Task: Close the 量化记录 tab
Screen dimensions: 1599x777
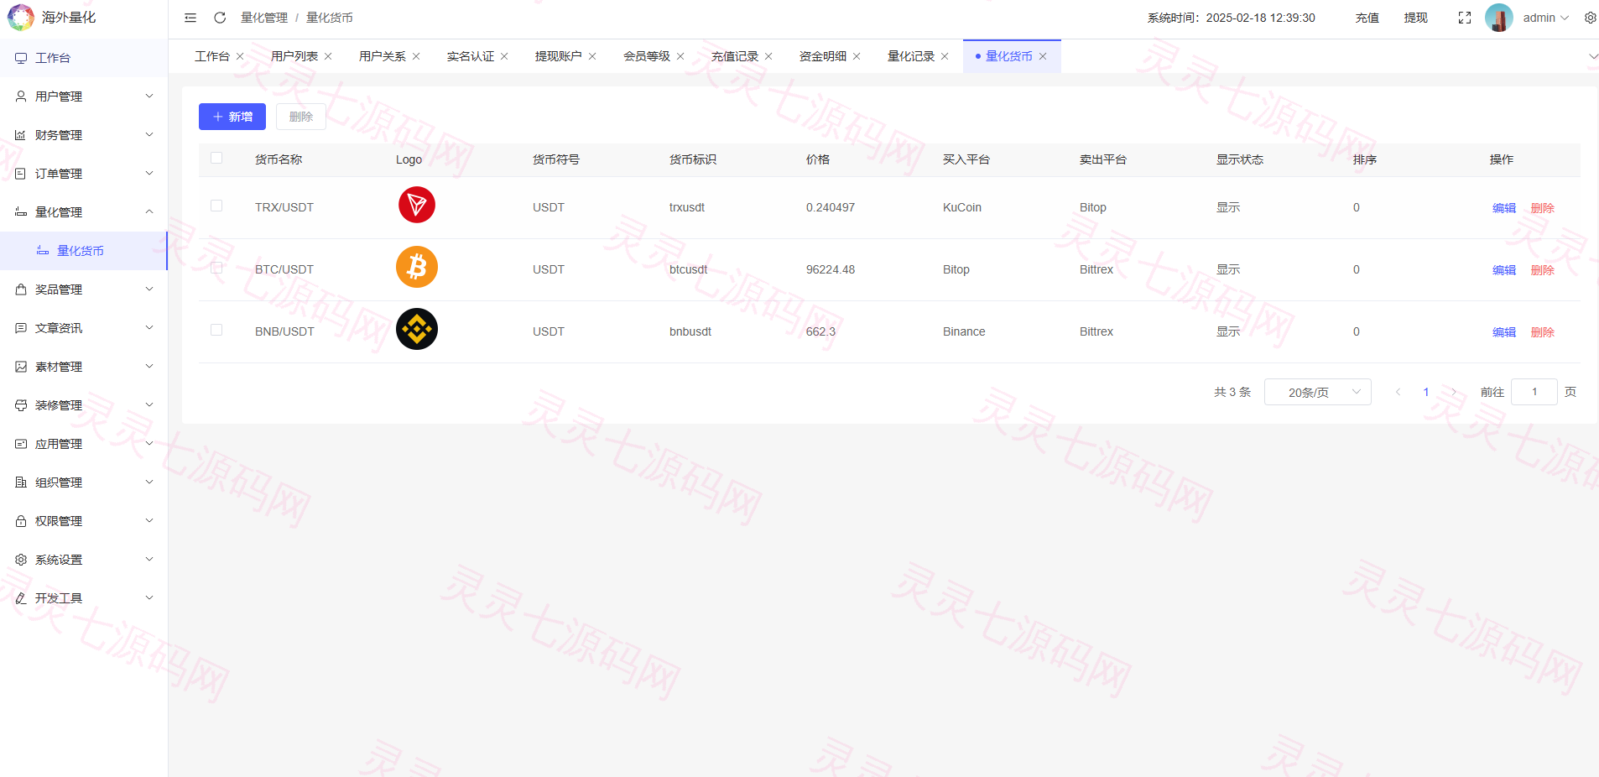Action: 945,56
